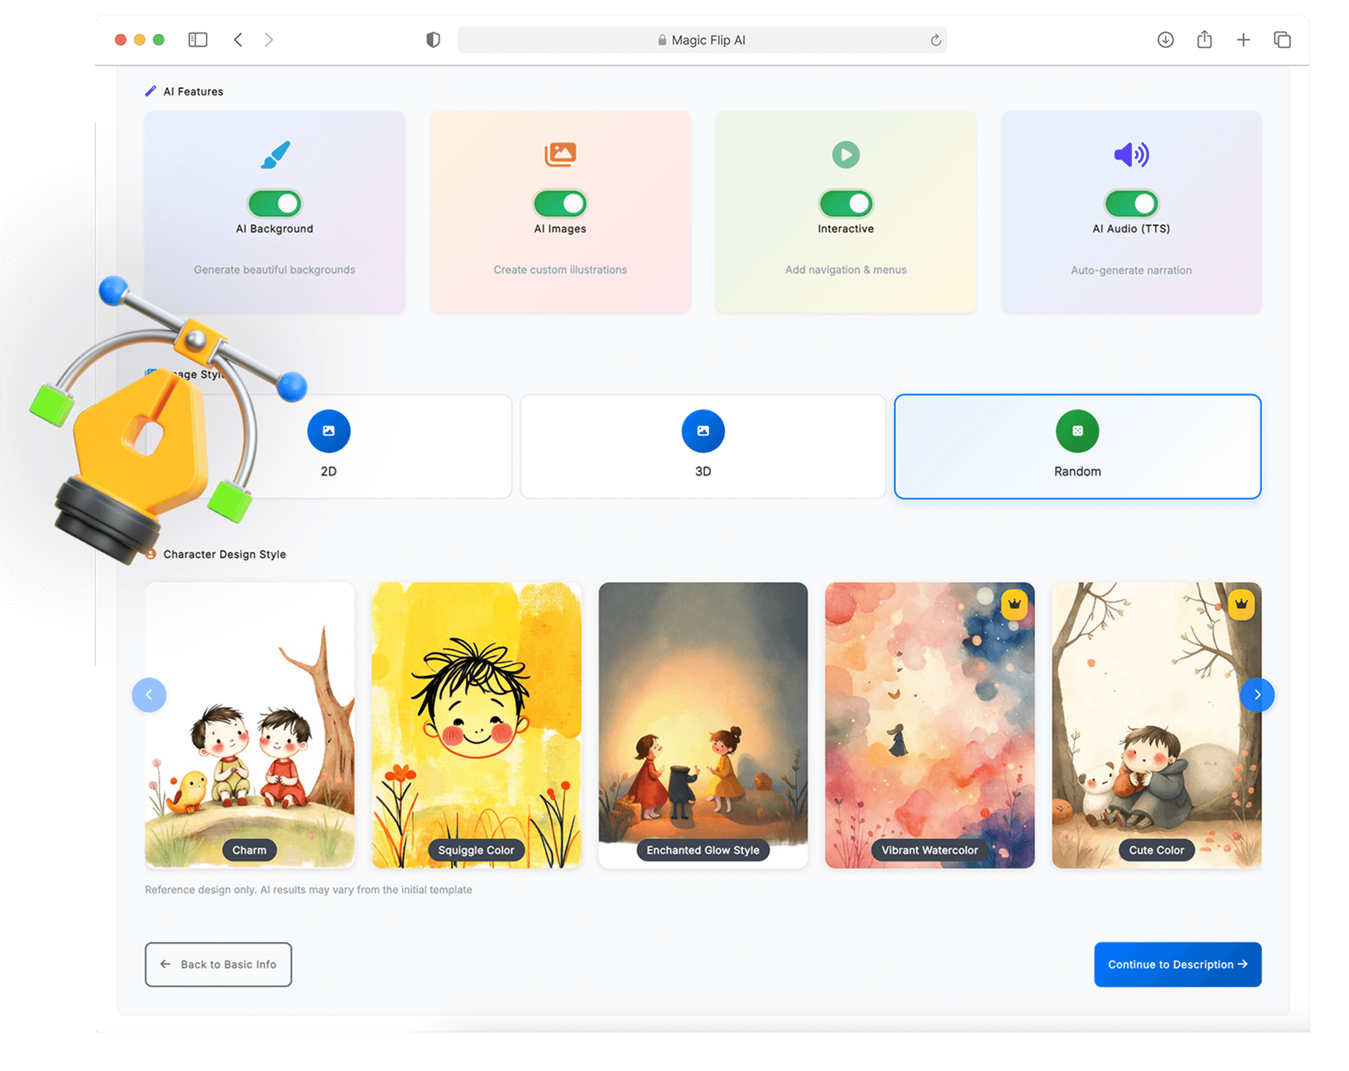Switch off the AI Audio (TTS) toggle
This screenshot has height=1071, width=1349.
(1130, 204)
